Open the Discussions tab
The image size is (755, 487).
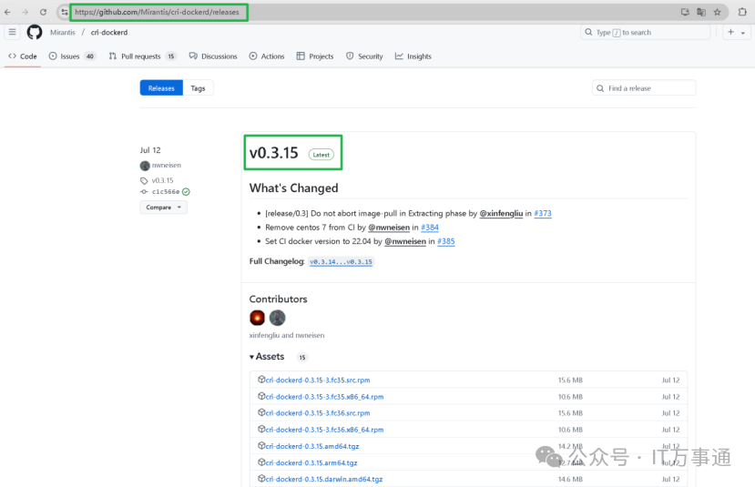coord(213,56)
